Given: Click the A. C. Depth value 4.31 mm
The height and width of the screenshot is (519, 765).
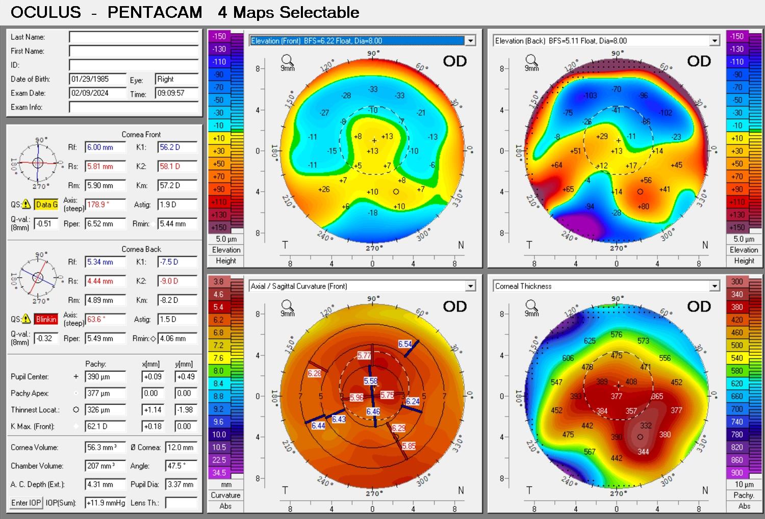Looking at the screenshot, I should point(105,484).
